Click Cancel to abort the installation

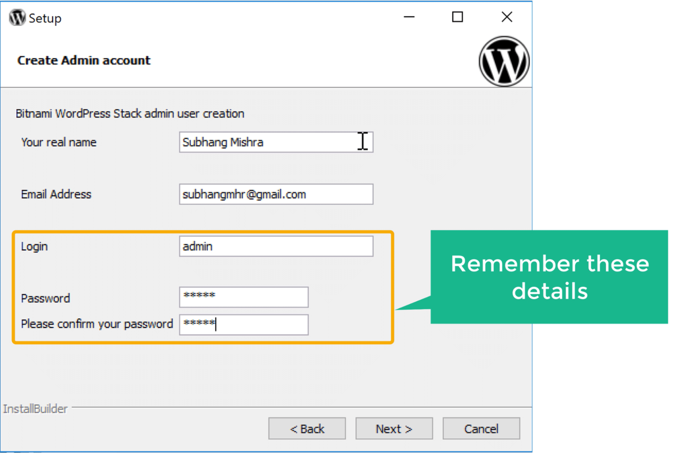coord(481,429)
